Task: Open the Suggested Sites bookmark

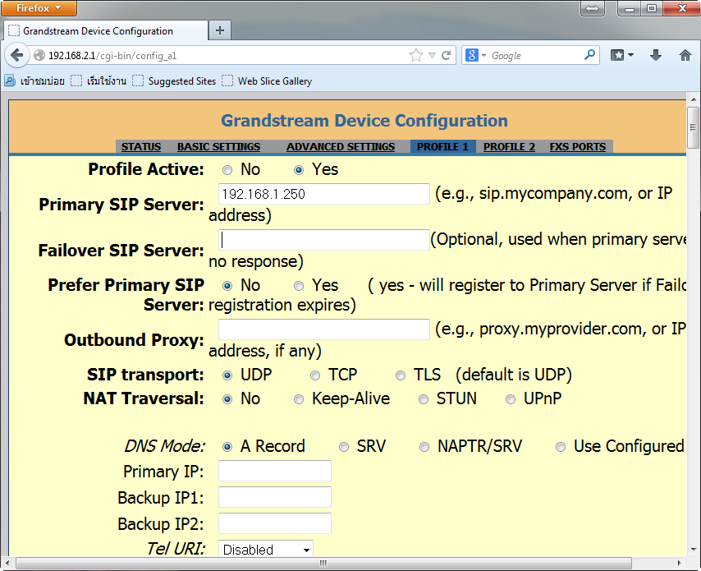Action: tap(175, 81)
